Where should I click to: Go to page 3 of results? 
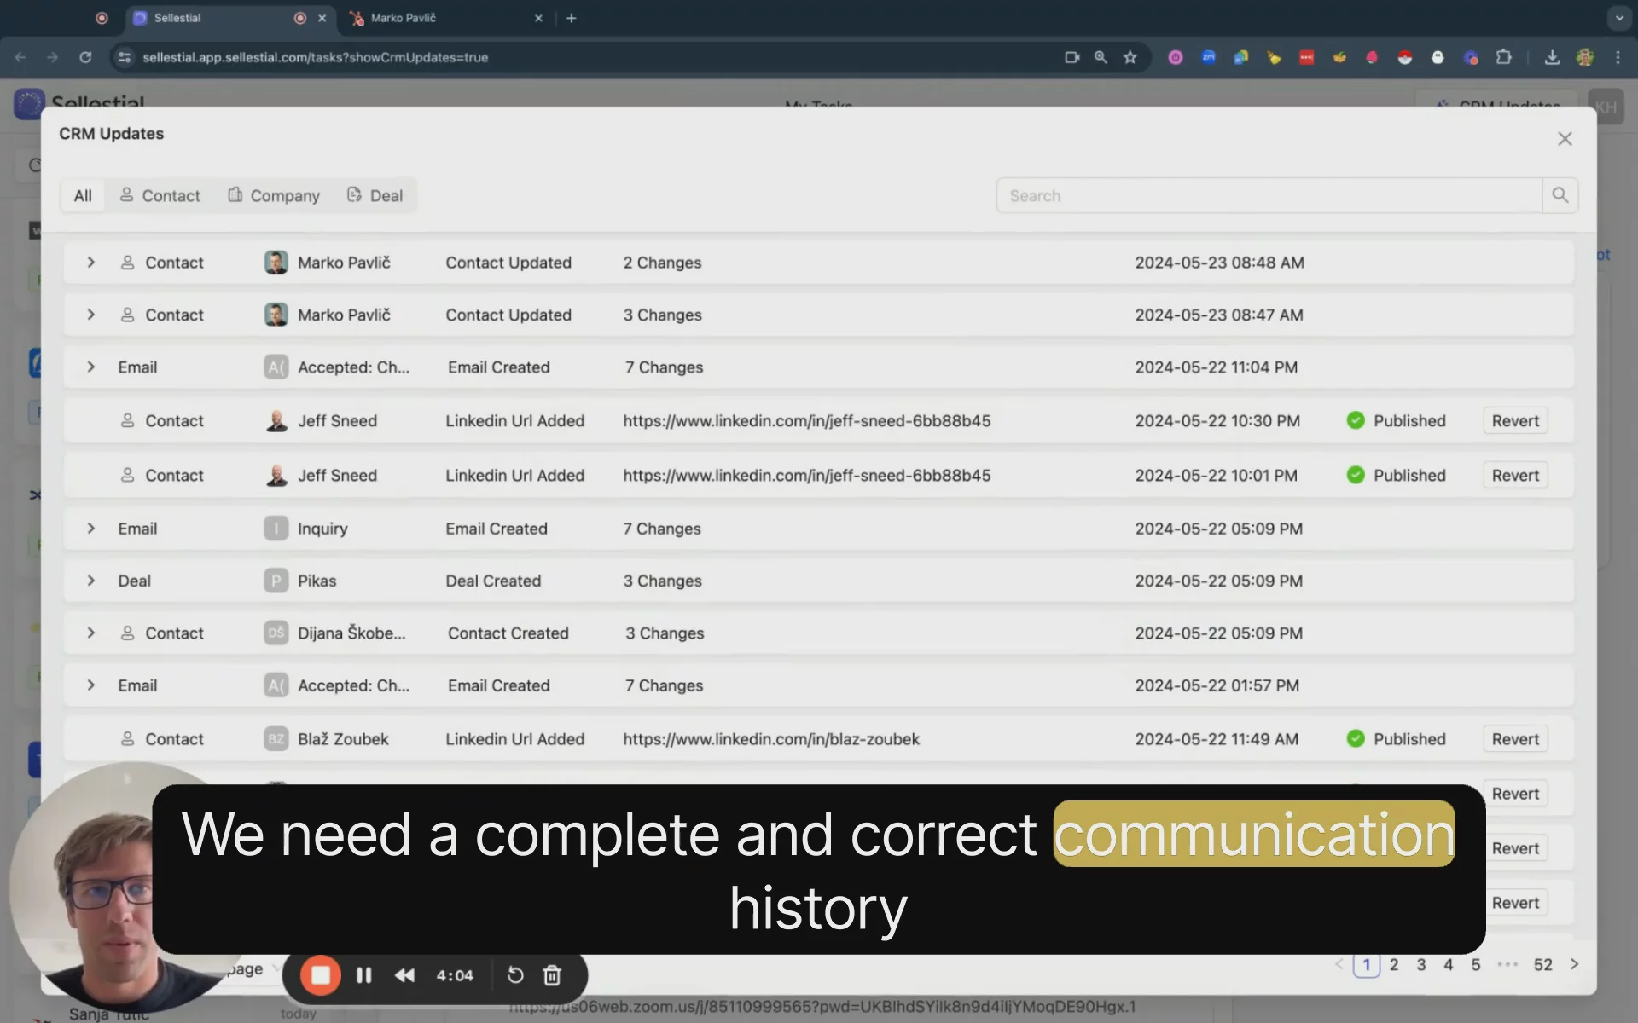[x=1420, y=964]
